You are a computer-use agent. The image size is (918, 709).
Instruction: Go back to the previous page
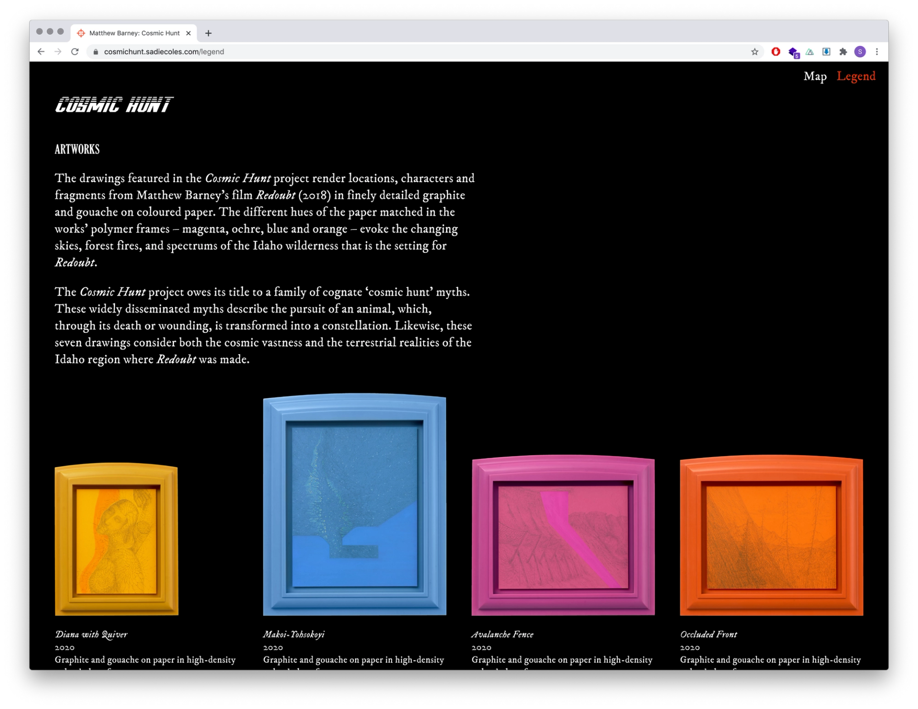coord(41,52)
